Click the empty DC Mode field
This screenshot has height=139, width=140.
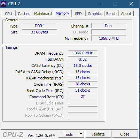coord(109,32)
